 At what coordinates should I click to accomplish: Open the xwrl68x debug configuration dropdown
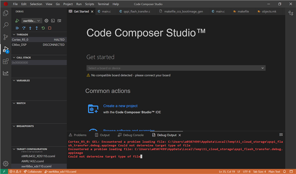32,20
